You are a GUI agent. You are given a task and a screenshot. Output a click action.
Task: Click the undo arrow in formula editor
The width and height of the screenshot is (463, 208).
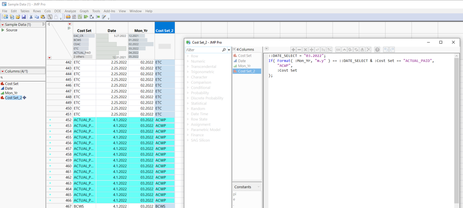point(386,50)
